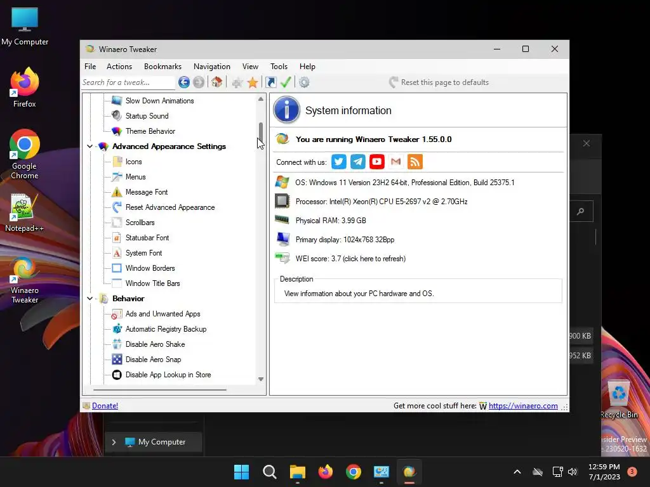
Task: Close the background window with its X
Action: pos(586,143)
